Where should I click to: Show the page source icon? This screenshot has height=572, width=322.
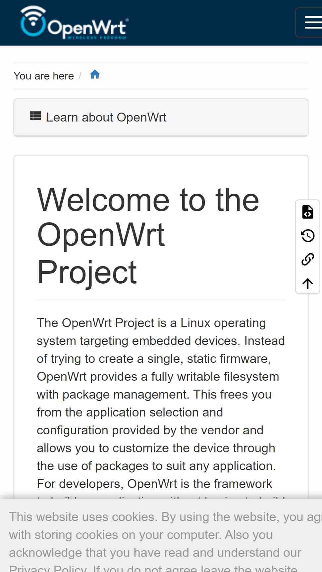coord(308,212)
